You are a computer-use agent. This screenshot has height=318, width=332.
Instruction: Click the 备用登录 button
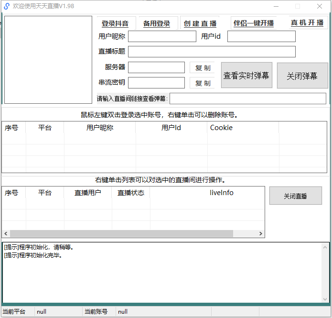coord(157,23)
